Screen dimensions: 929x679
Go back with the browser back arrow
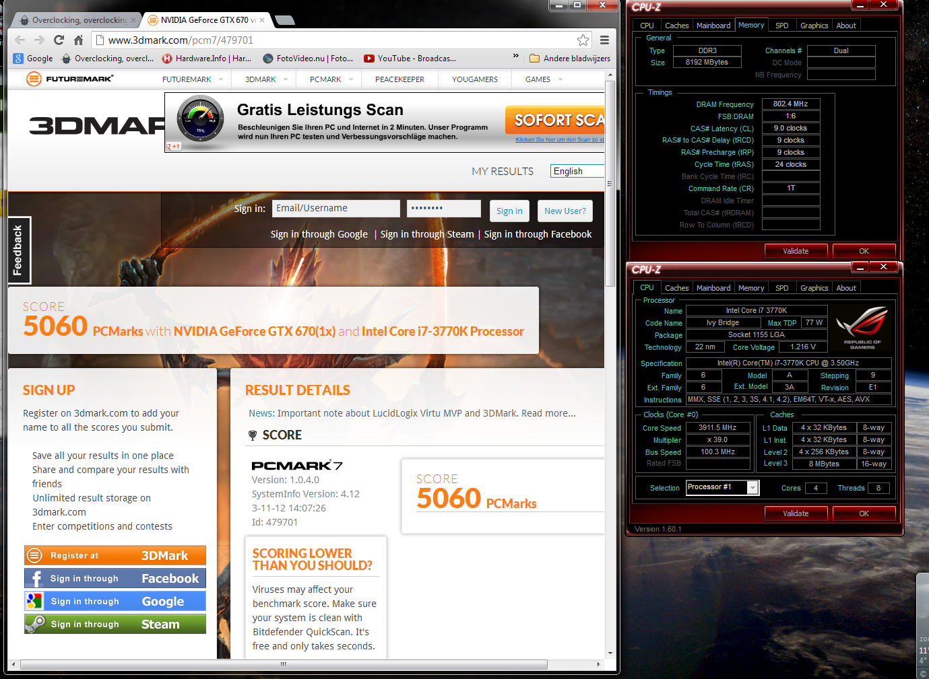click(20, 40)
